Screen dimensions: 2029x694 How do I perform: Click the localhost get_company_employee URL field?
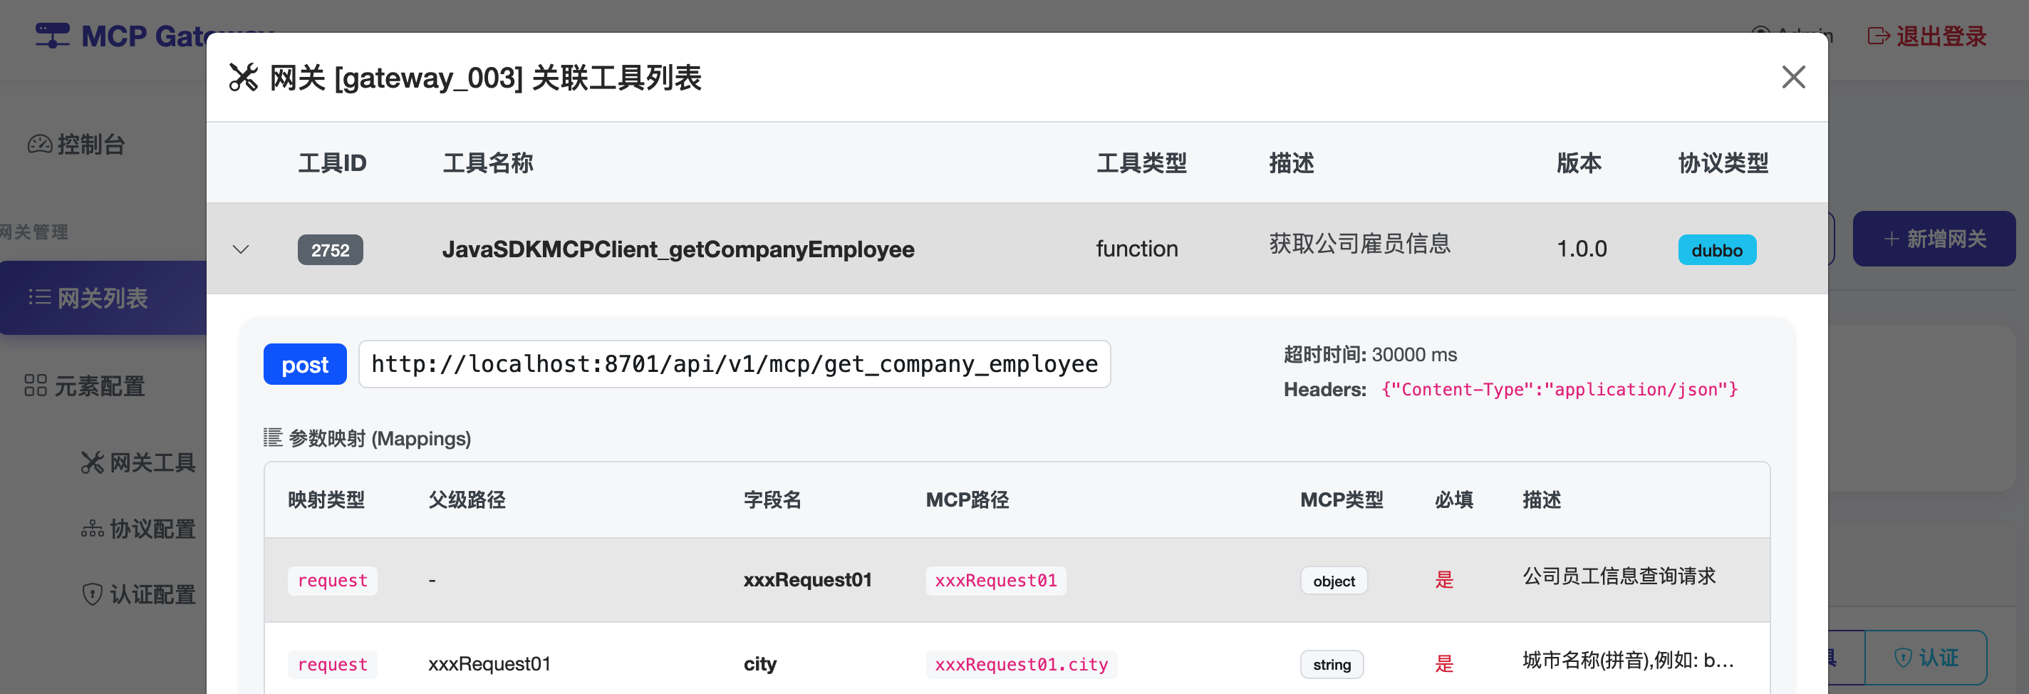[733, 364]
